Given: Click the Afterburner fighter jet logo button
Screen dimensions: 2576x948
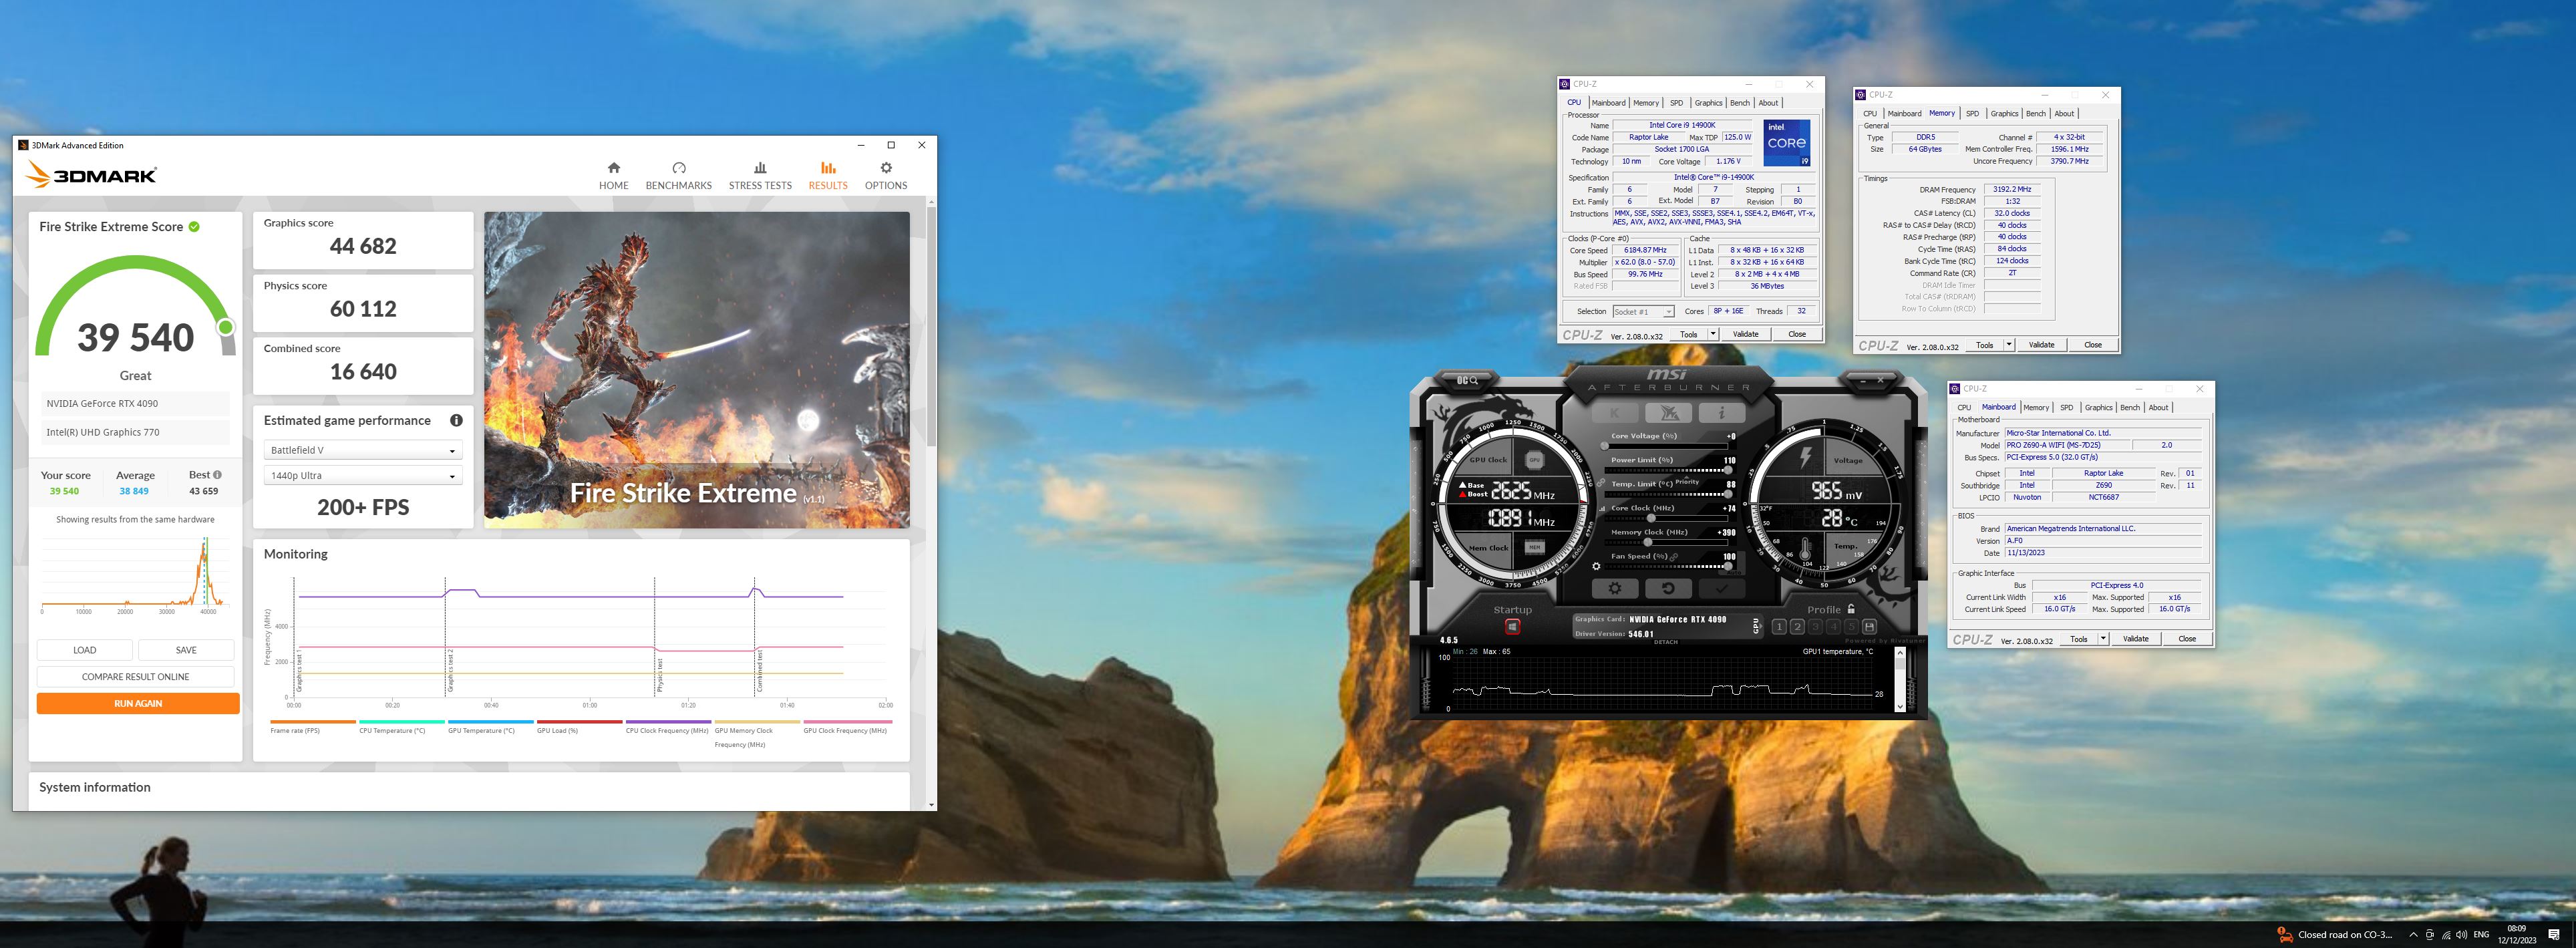Looking at the screenshot, I should coord(1669,413).
